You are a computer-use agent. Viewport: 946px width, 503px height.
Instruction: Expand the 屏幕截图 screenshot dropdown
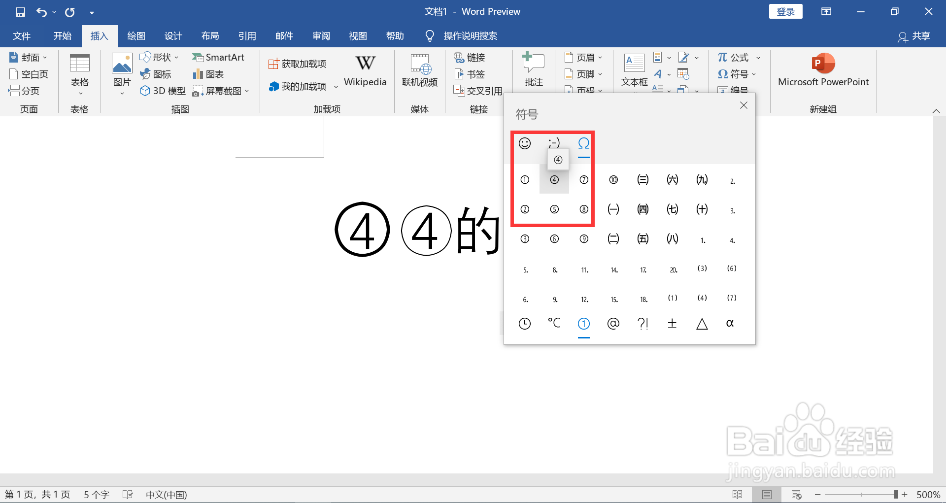coord(247,91)
